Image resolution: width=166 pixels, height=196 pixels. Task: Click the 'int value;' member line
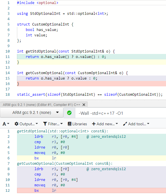pyautogui.click(x=36, y=35)
